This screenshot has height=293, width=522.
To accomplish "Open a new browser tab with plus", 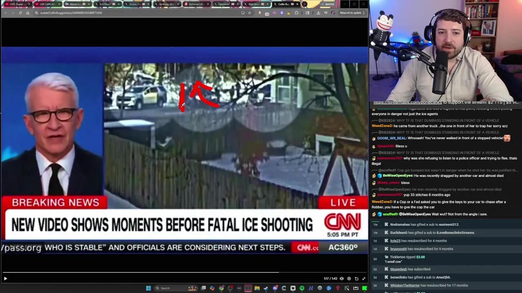I will tap(305, 4).
